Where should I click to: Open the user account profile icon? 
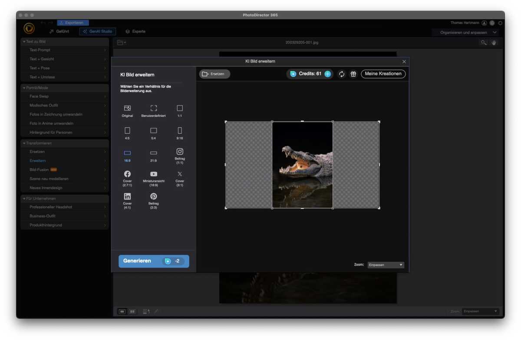coord(484,23)
